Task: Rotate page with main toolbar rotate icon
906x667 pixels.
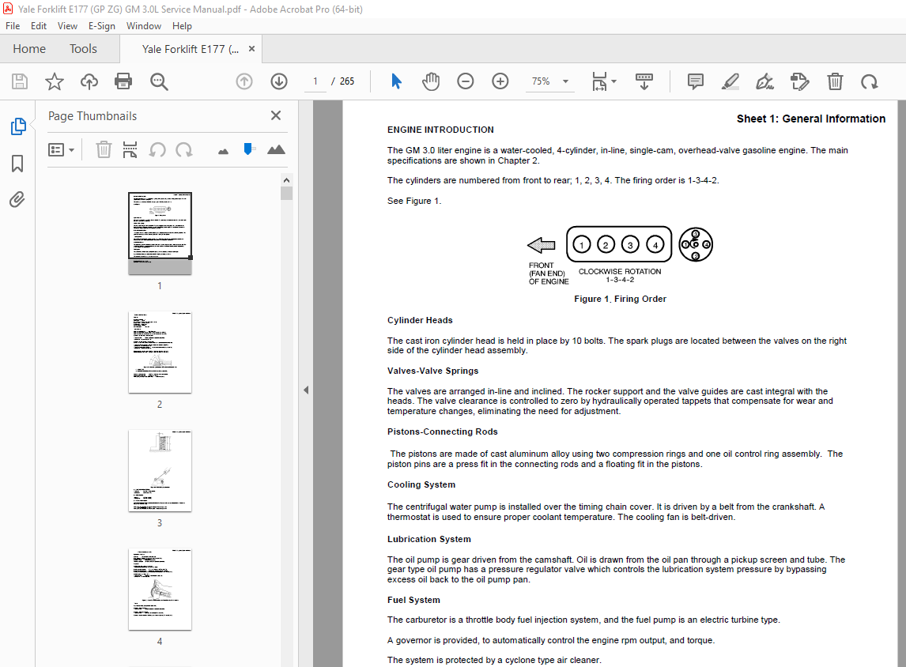Action: tap(869, 81)
